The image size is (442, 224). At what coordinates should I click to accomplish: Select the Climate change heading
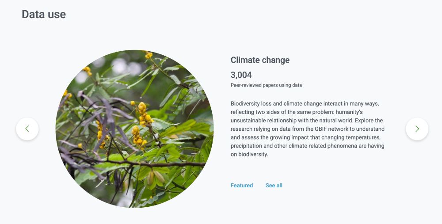click(x=260, y=60)
